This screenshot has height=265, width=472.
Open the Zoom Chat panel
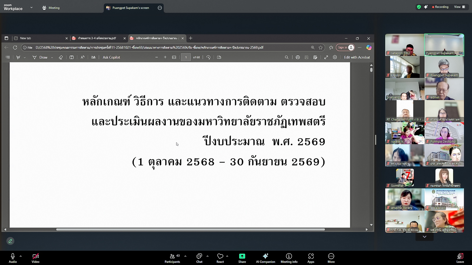199,258
